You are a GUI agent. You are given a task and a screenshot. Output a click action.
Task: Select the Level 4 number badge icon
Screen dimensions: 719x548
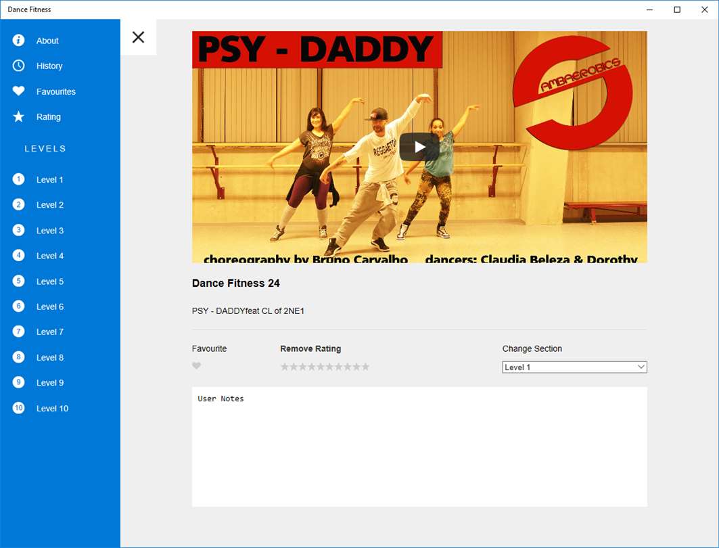point(18,256)
